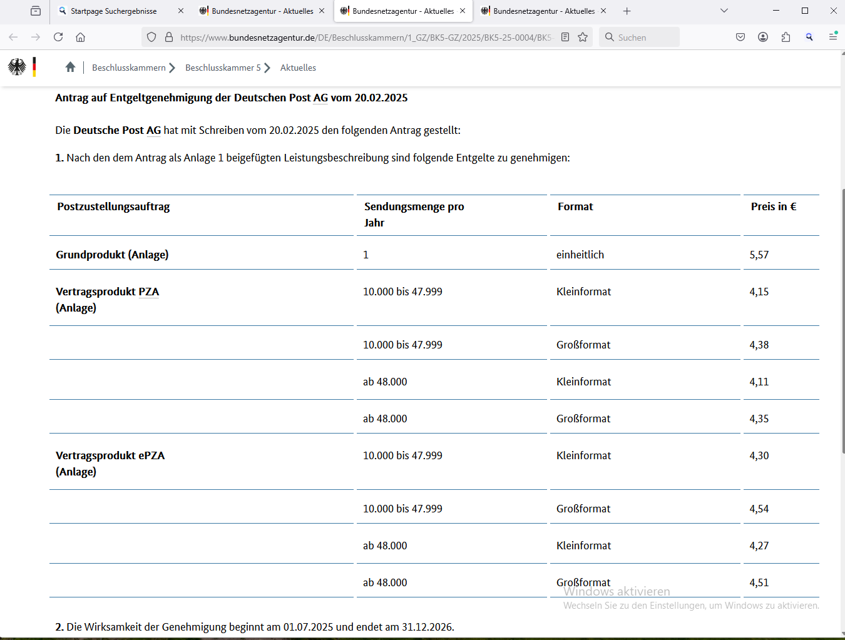The width and height of the screenshot is (845, 640).
Task: Click the price 4,27
Action: 759,546
